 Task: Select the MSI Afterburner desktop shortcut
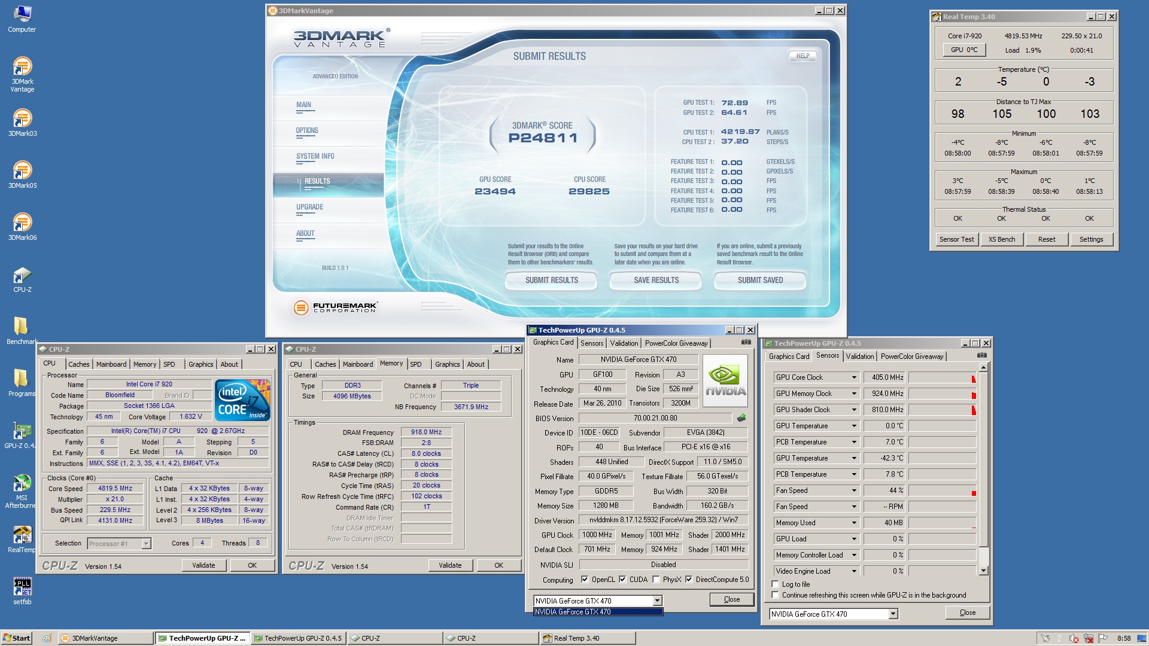22,491
